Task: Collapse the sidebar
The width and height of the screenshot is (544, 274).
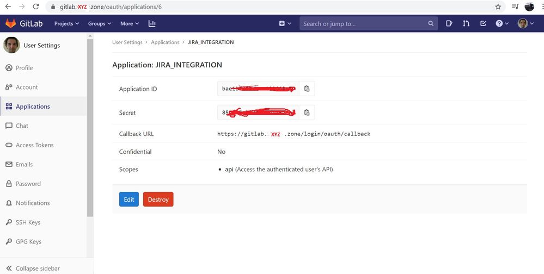Action: 33,269
